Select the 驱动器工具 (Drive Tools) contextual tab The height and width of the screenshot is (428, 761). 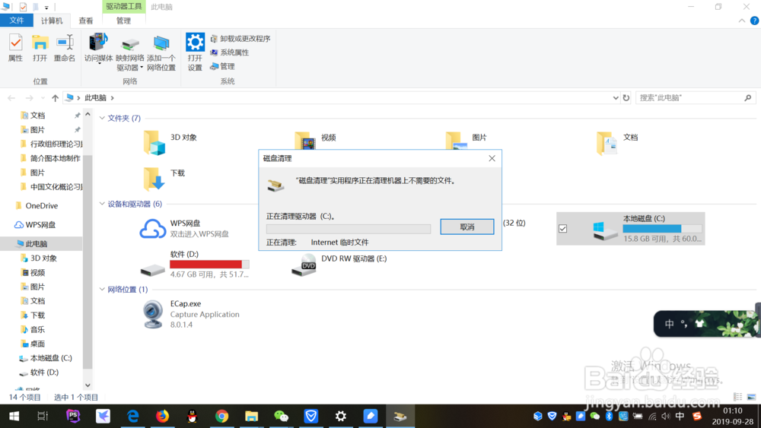(123, 6)
